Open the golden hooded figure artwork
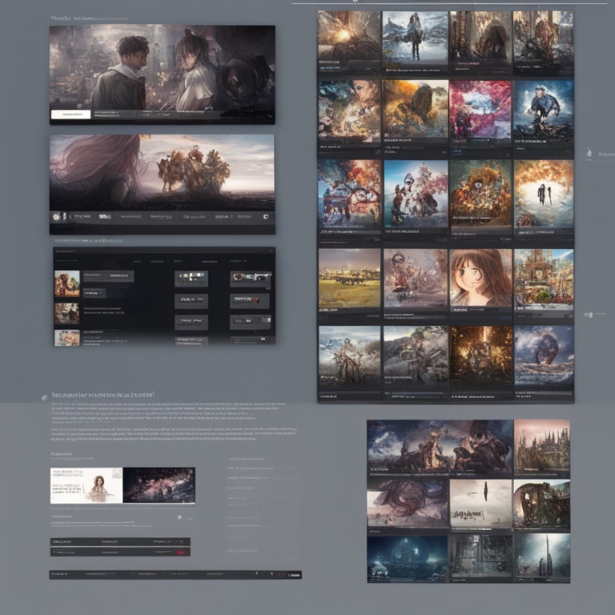Viewport: 615px width, 615px height. 416,109
